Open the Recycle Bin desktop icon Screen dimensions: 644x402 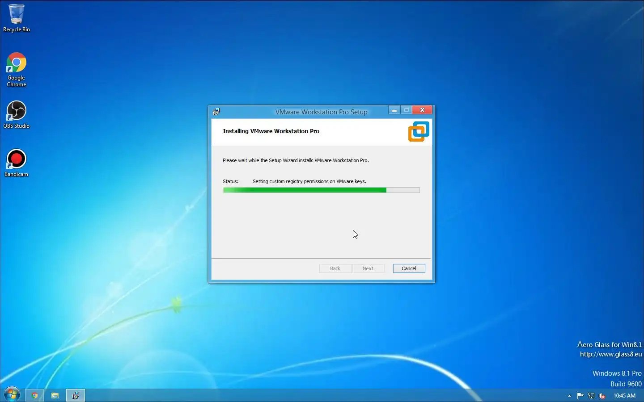tap(16, 18)
